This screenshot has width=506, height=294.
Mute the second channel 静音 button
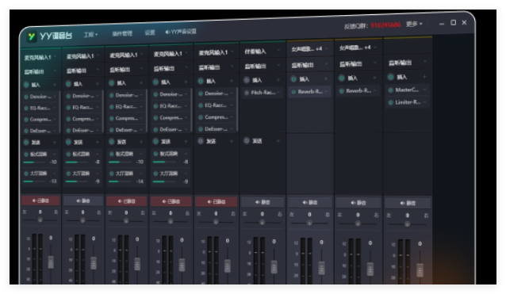coord(83,200)
